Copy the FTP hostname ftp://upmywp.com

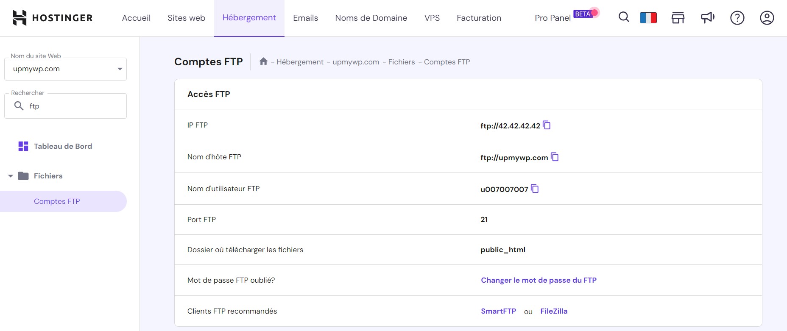click(x=555, y=157)
